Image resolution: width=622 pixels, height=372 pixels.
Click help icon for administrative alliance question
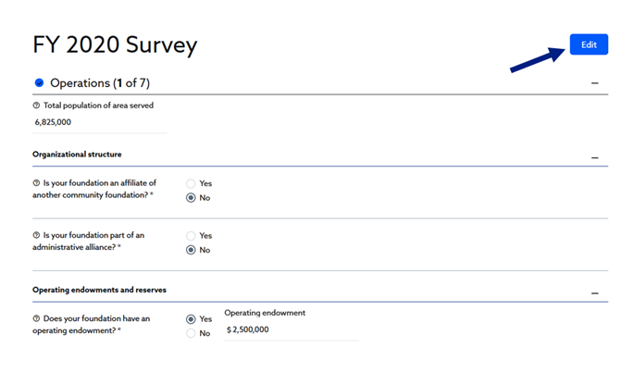click(x=36, y=235)
